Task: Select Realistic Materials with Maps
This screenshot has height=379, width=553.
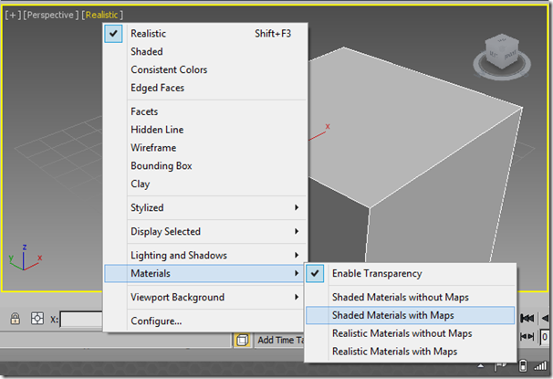Action: pos(394,352)
